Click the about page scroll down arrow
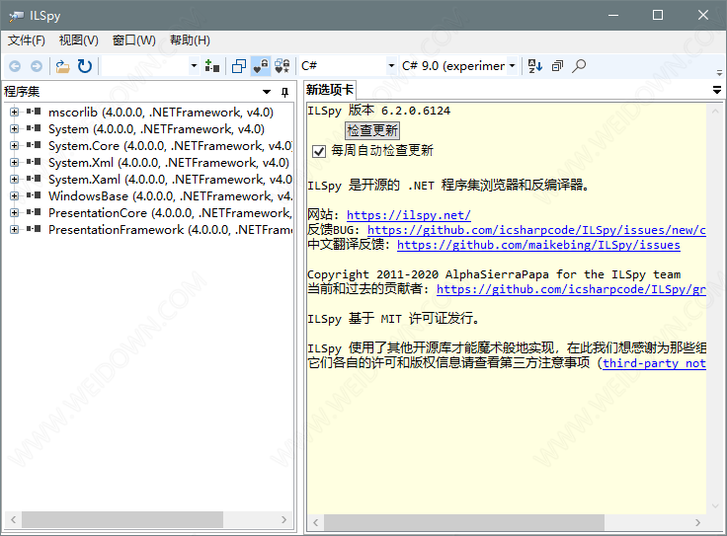 click(x=715, y=506)
